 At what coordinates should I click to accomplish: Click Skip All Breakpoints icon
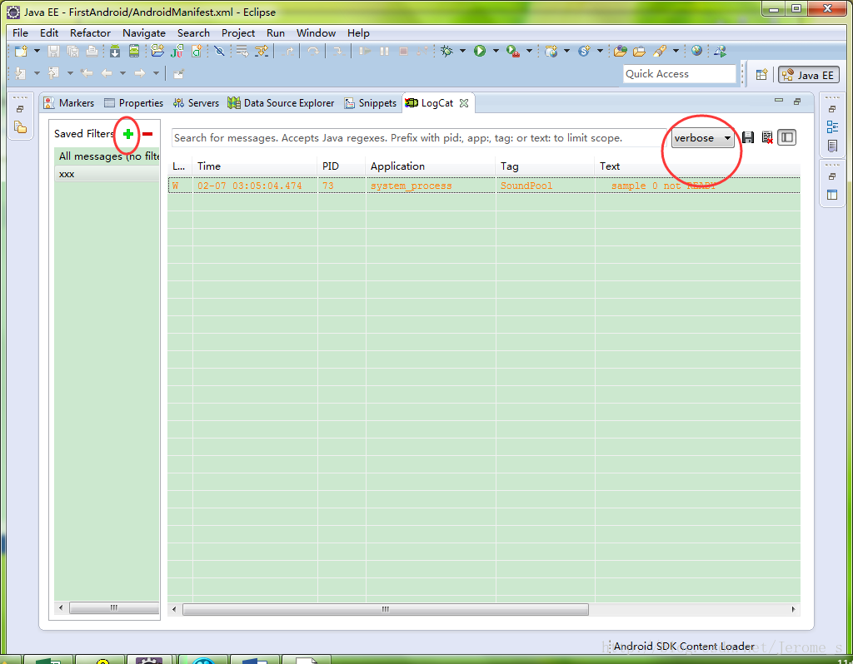219,51
